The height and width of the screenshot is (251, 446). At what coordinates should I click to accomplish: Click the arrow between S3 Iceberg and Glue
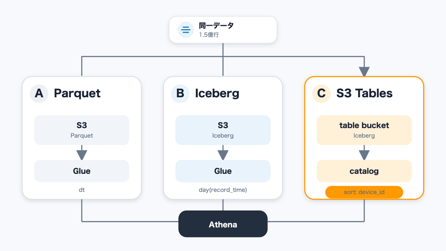coord(223,153)
